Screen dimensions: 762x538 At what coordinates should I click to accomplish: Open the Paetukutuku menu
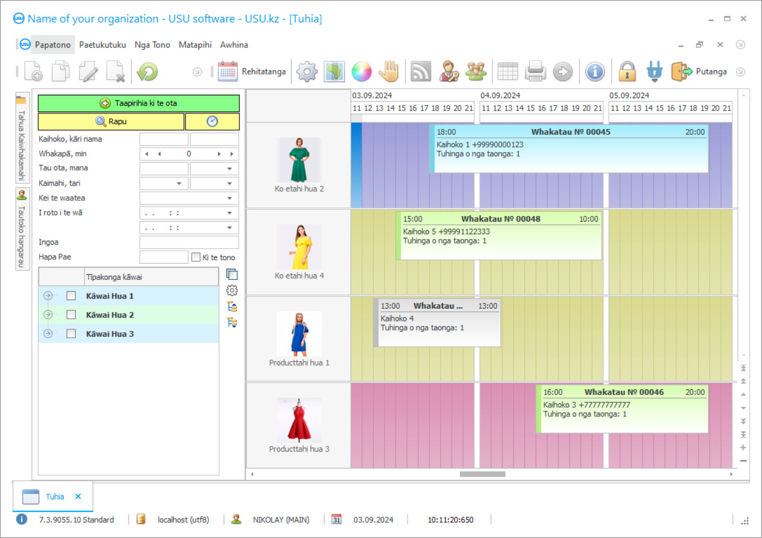click(x=103, y=45)
